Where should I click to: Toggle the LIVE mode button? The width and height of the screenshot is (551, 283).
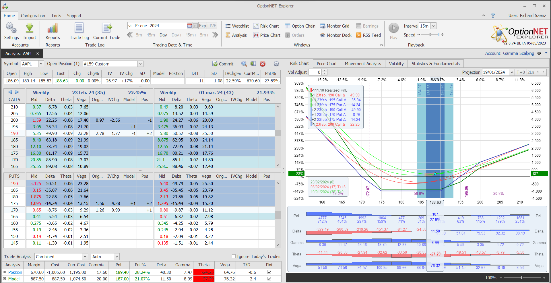click(x=212, y=26)
